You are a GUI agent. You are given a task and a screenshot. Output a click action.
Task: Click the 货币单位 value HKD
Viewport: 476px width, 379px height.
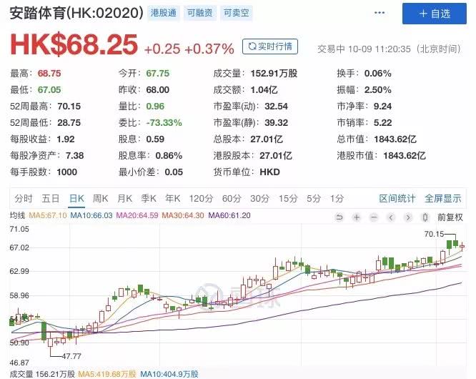click(x=269, y=172)
